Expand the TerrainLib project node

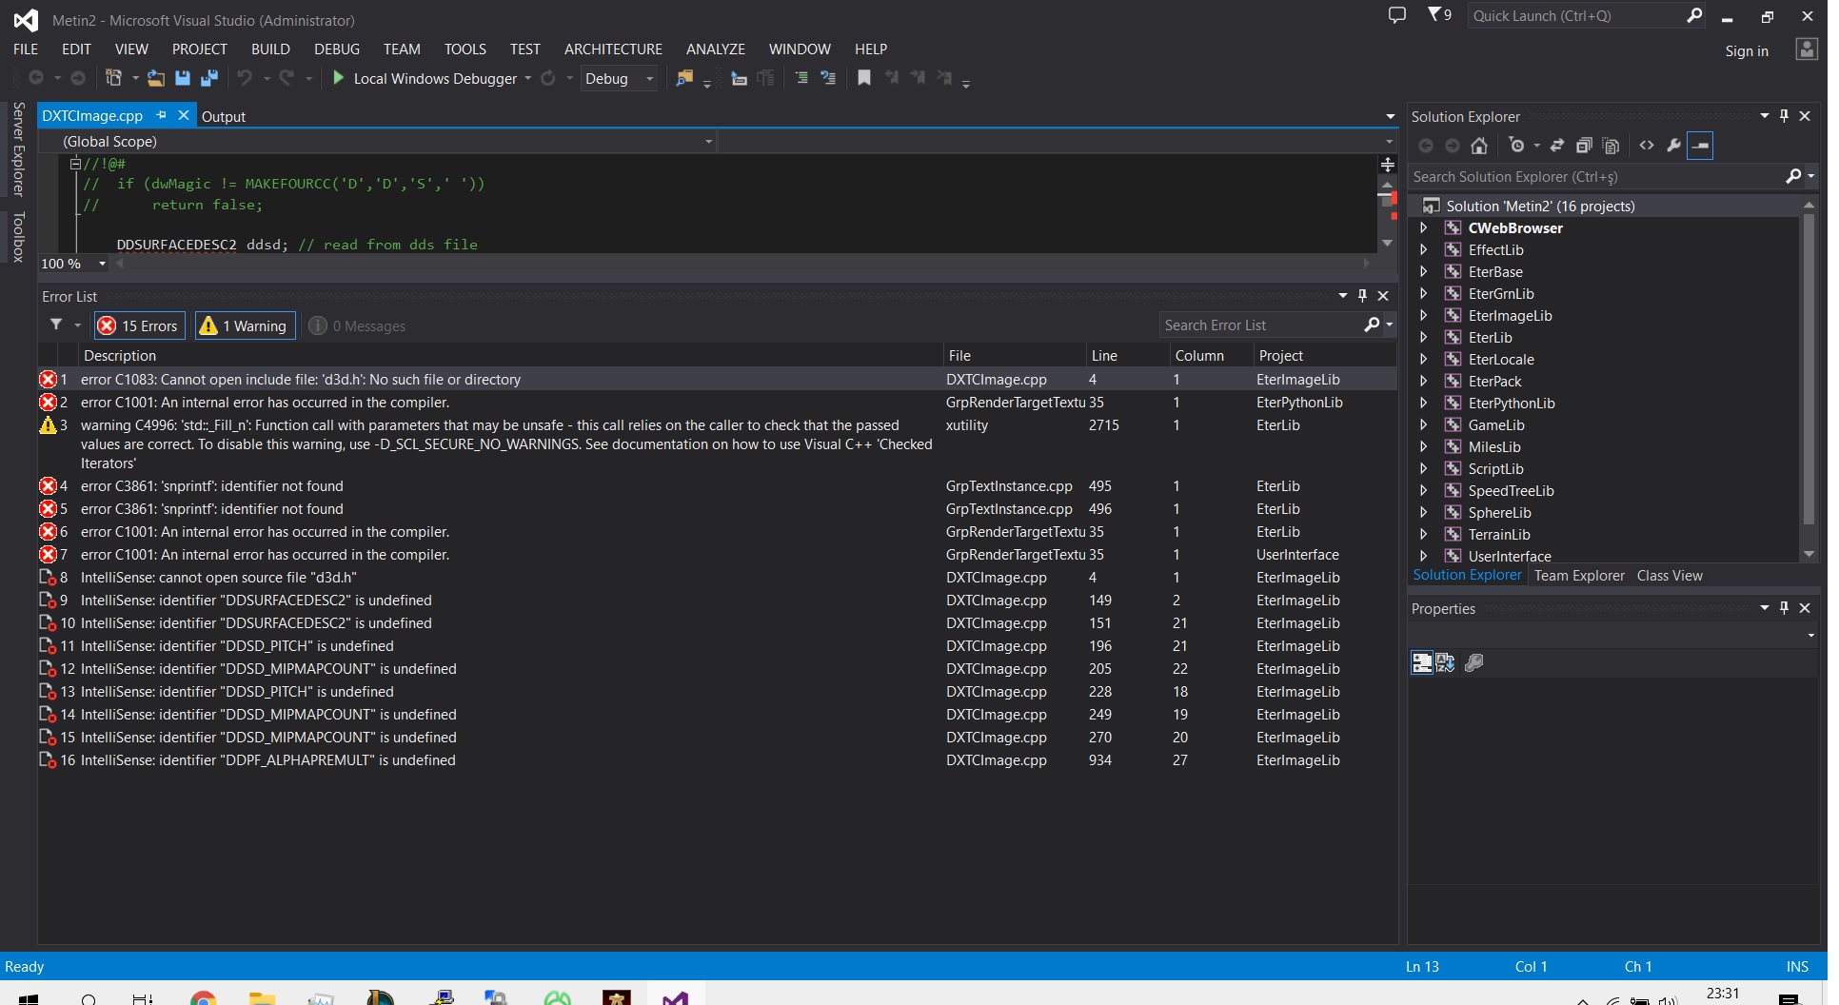coord(1424,534)
